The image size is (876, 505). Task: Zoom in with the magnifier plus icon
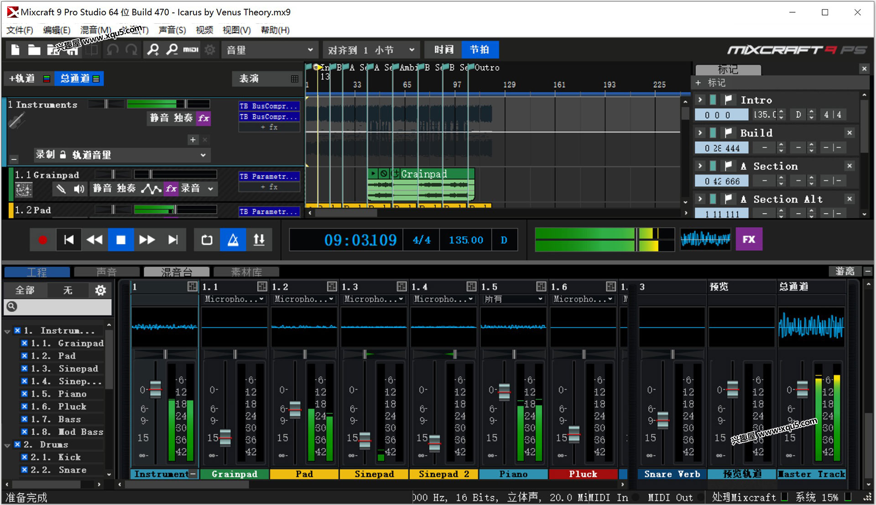point(153,50)
